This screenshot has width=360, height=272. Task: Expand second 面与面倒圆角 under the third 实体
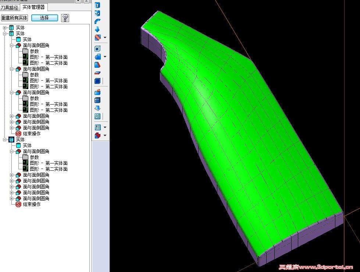12,175
